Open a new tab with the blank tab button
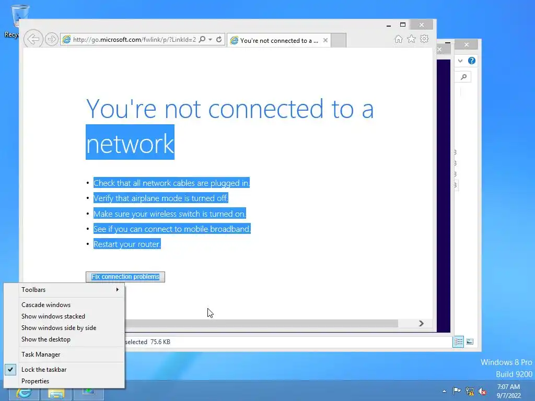The image size is (535, 401). coord(339,40)
